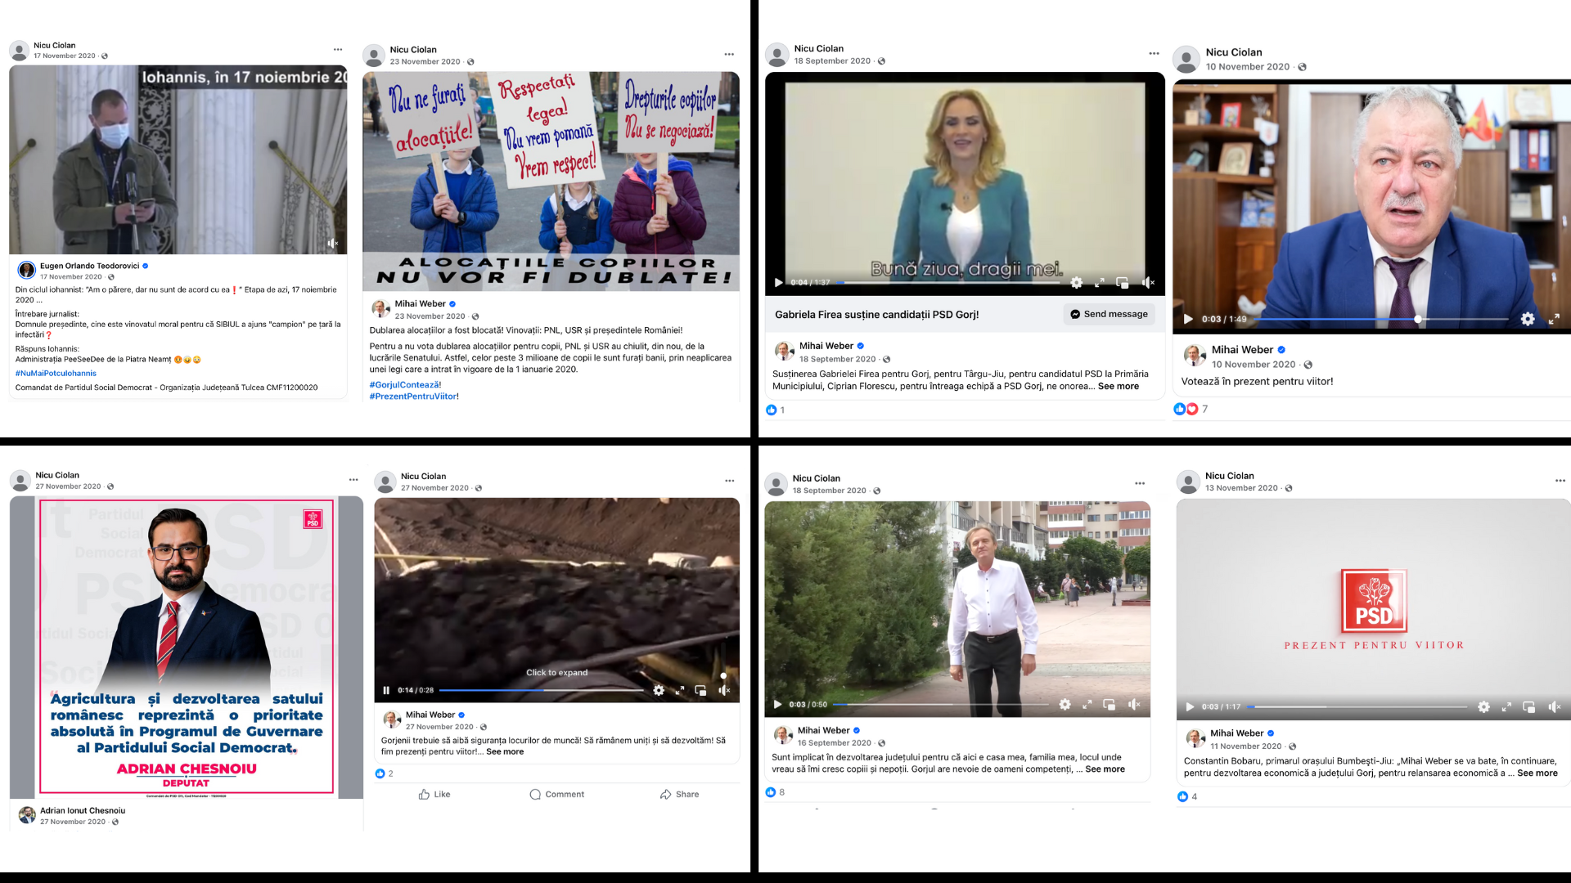Click Send message button

(x=1109, y=314)
